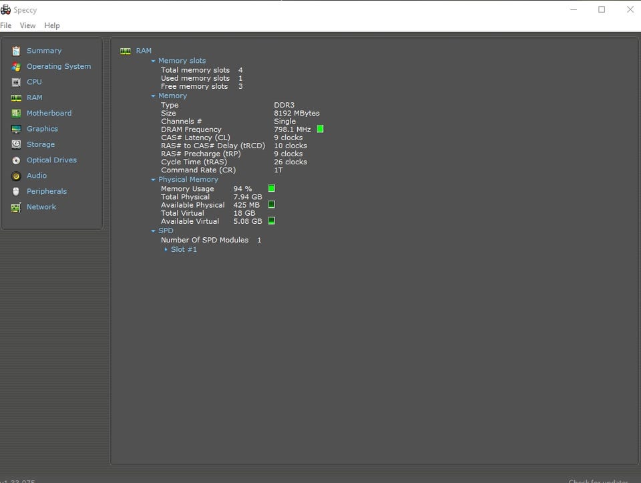This screenshot has height=483, width=641.
Task: Expand the Slot #1 SPD entry
Action: pos(166,250)
